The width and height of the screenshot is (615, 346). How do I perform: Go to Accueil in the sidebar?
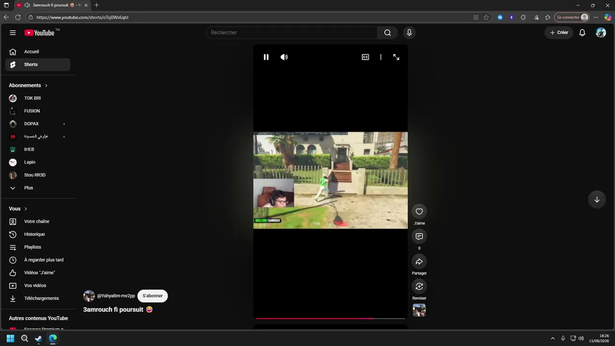(x=38, y=52)
